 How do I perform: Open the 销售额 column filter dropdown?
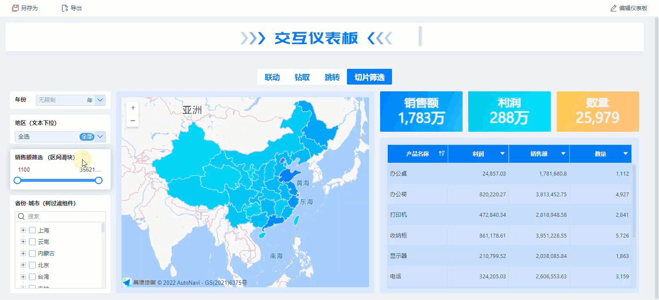563,153
